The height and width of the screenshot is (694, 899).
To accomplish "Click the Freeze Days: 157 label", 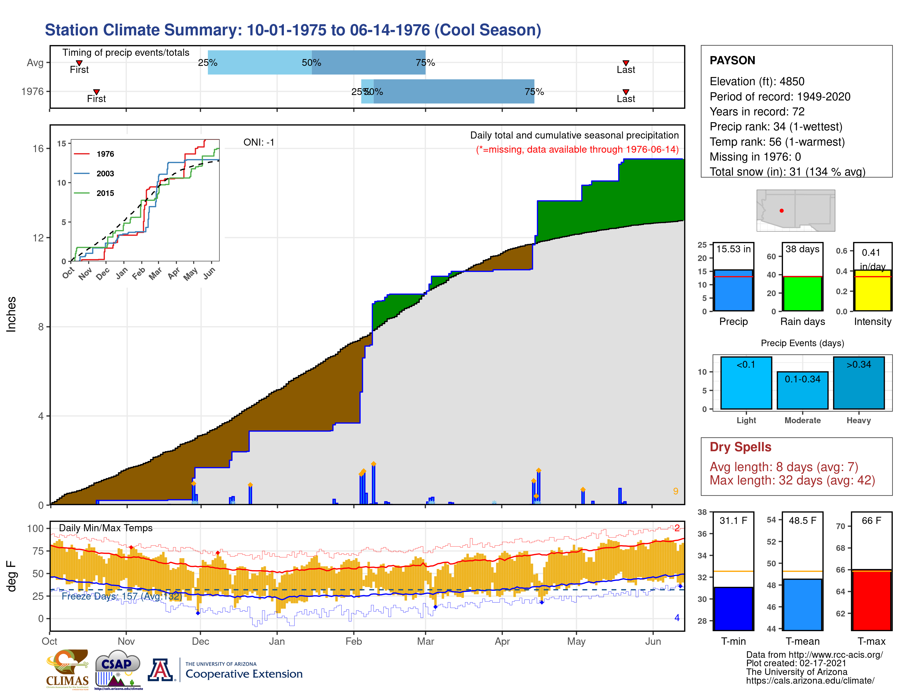I will tap(122, 596).
